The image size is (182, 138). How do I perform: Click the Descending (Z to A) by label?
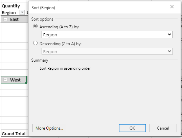61,44
